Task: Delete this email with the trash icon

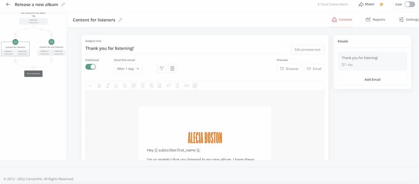Action: pos(172,69)
